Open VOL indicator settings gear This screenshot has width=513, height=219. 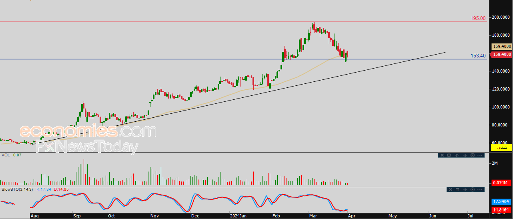pos(473,155)
